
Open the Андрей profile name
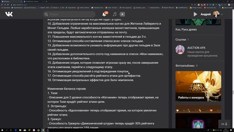(205, 14)
